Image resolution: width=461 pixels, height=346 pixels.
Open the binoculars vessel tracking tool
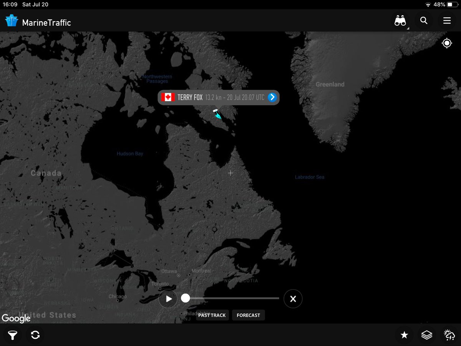(x=400, y=21)
